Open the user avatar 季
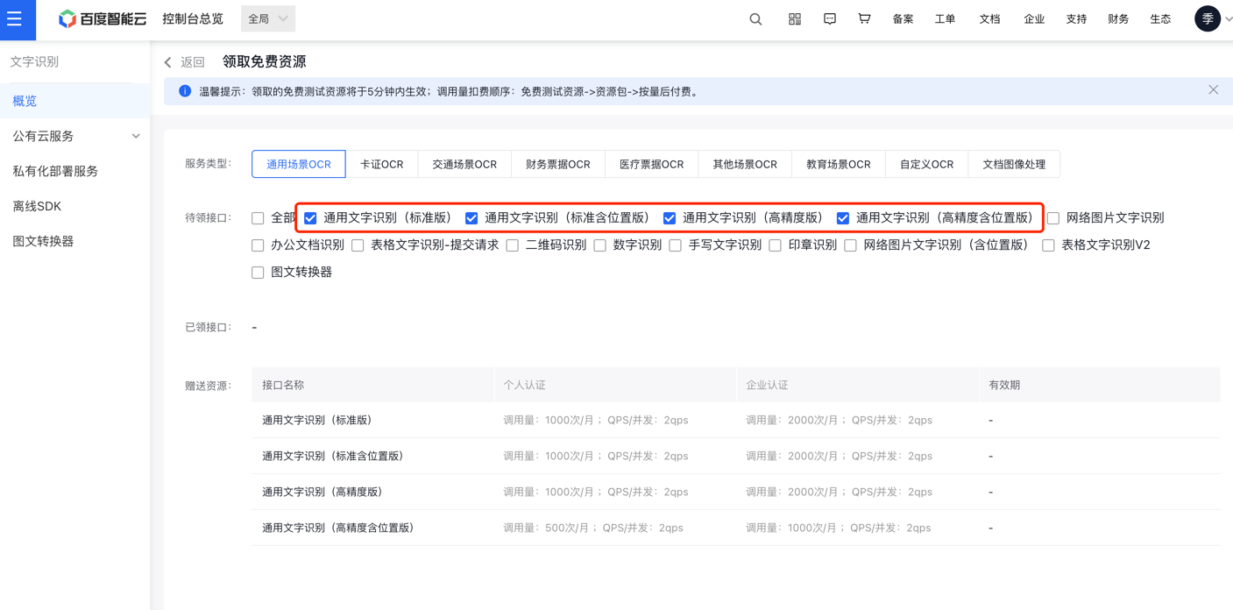Viewport: 1233px width, 610px height. click(x=1208, y=19)
